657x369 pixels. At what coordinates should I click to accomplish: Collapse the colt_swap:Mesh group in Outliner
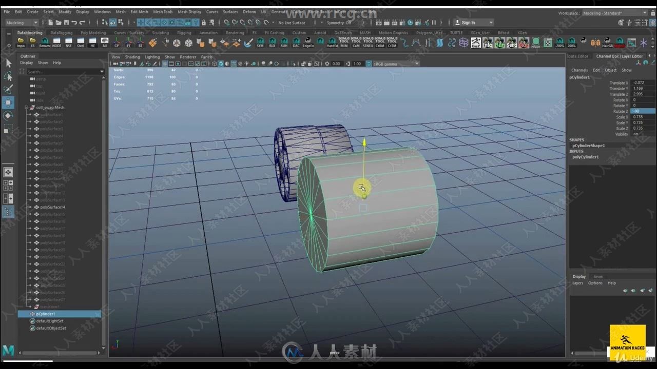click(x=26, y=108)
